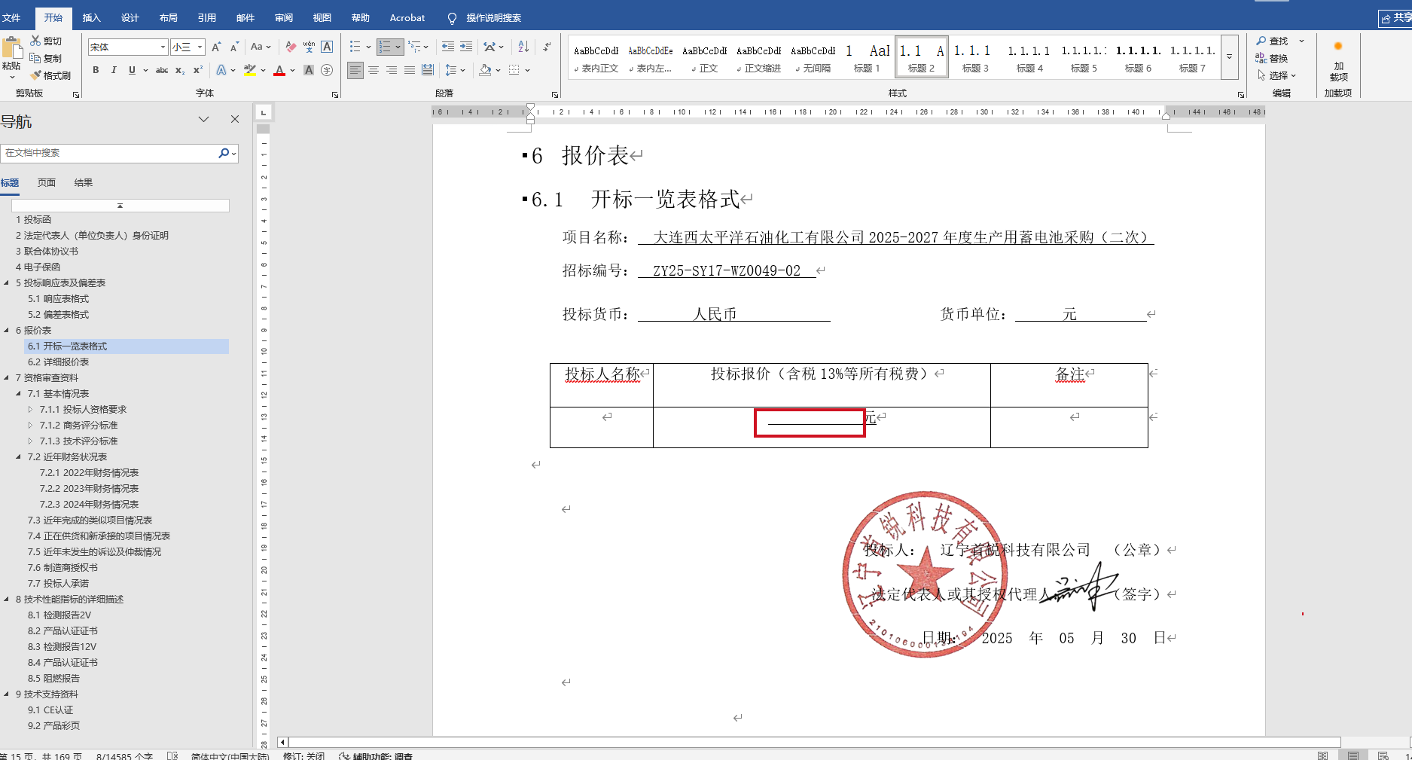Apply character border (boxed A) icon

point(327,47)
